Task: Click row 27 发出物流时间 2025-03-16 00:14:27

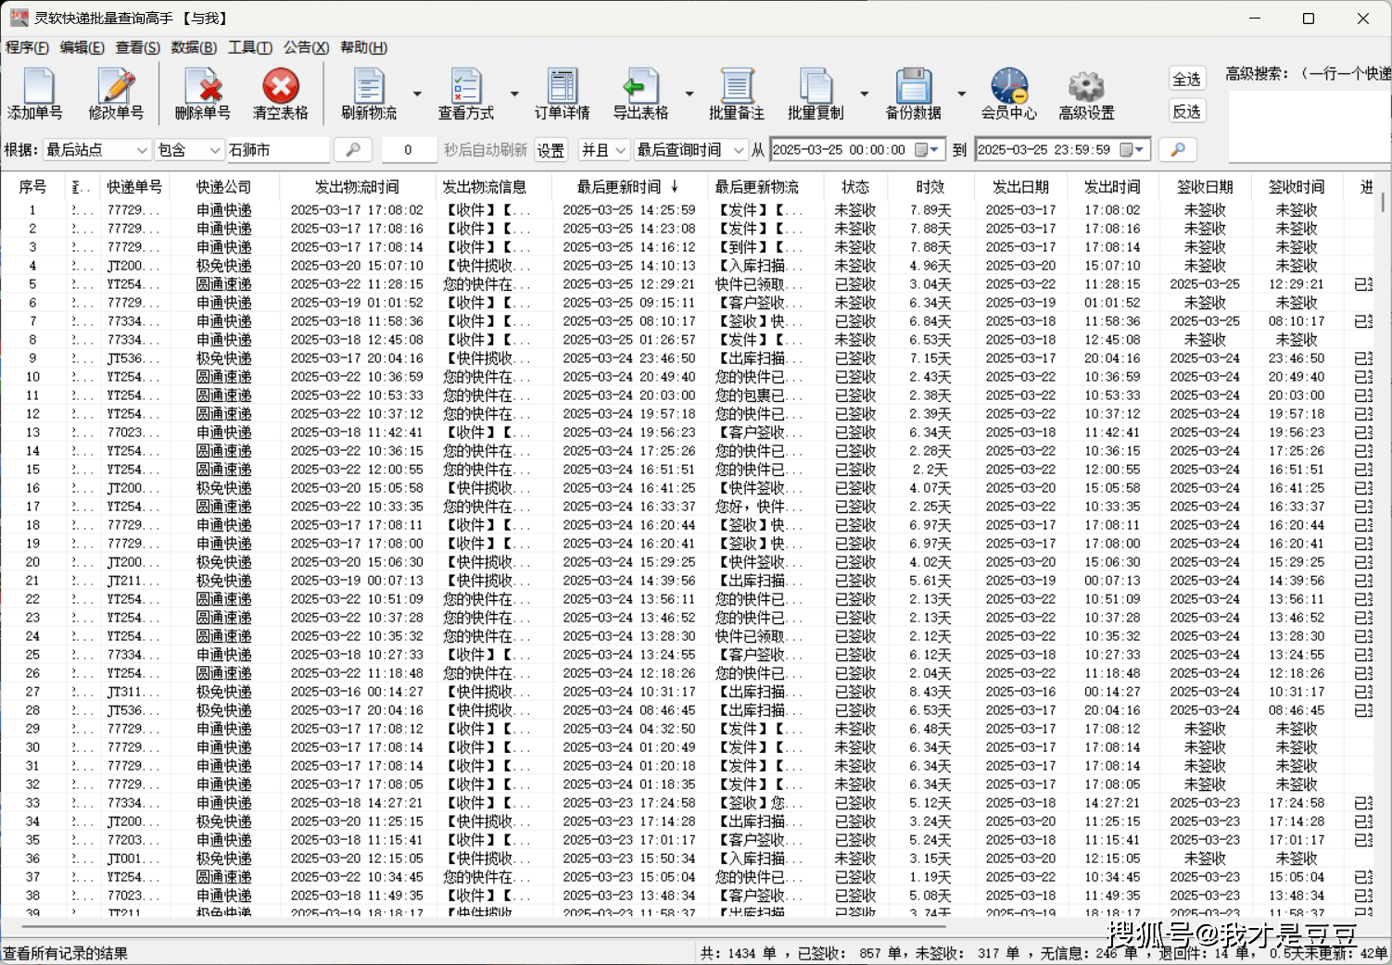Action: coord(357,692)
